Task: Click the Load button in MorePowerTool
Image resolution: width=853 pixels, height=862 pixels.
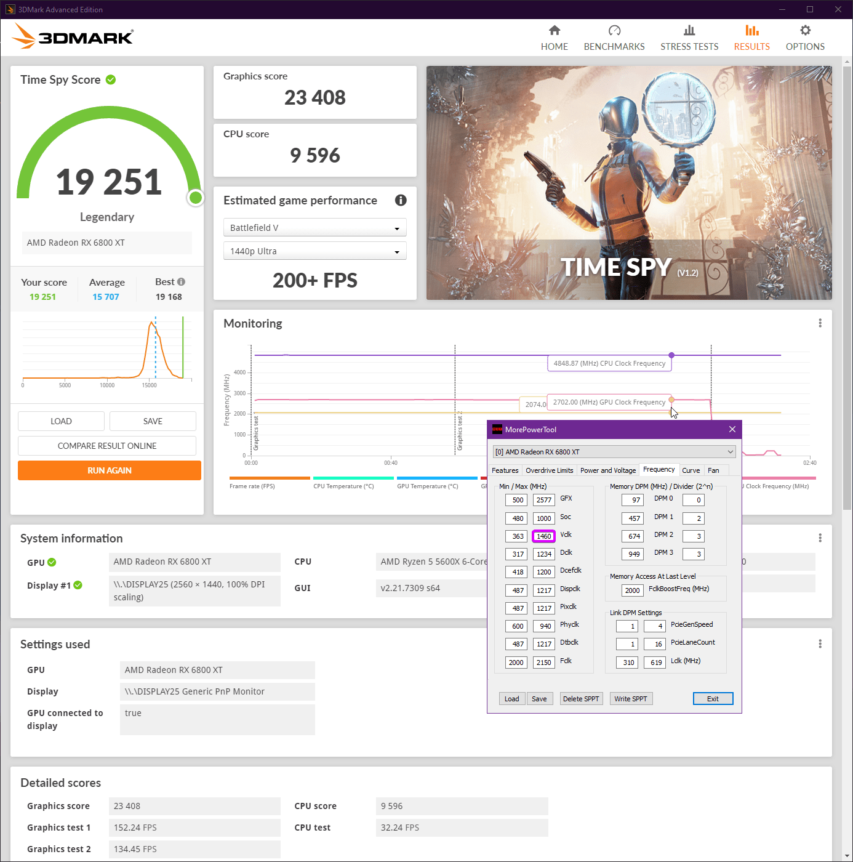Action: point(512,699)
